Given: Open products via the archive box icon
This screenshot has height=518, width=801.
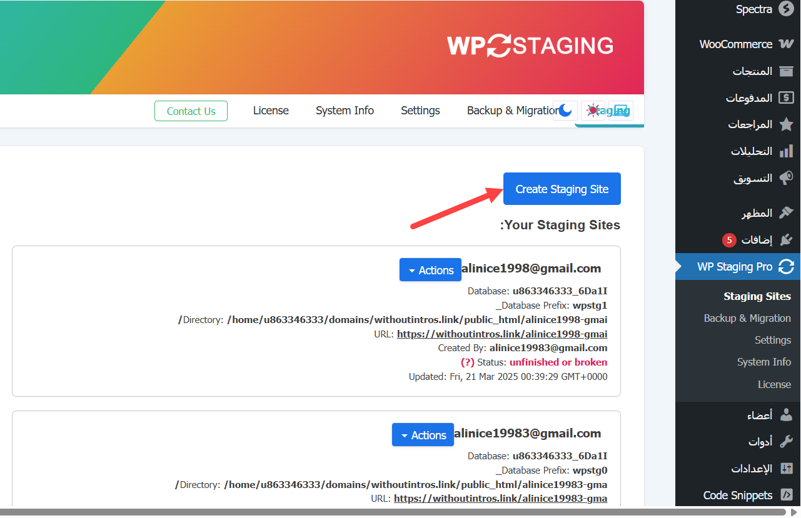Looking at the screenshot, I should [786, 71].
